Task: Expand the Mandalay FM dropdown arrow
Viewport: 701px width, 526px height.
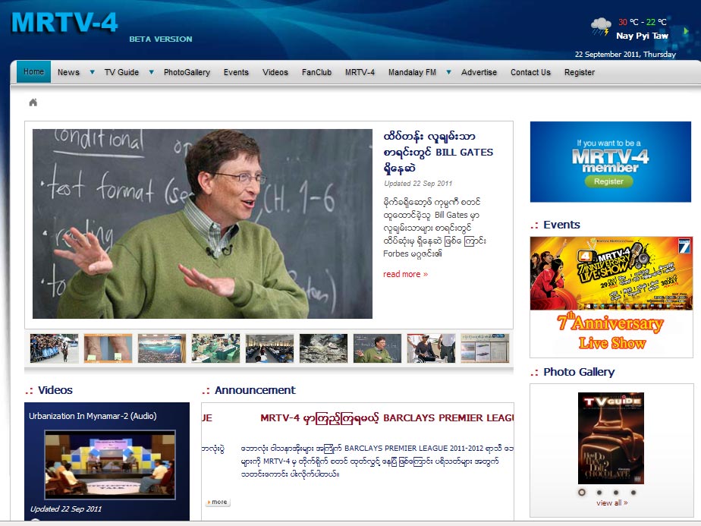Action: point(448,72)
